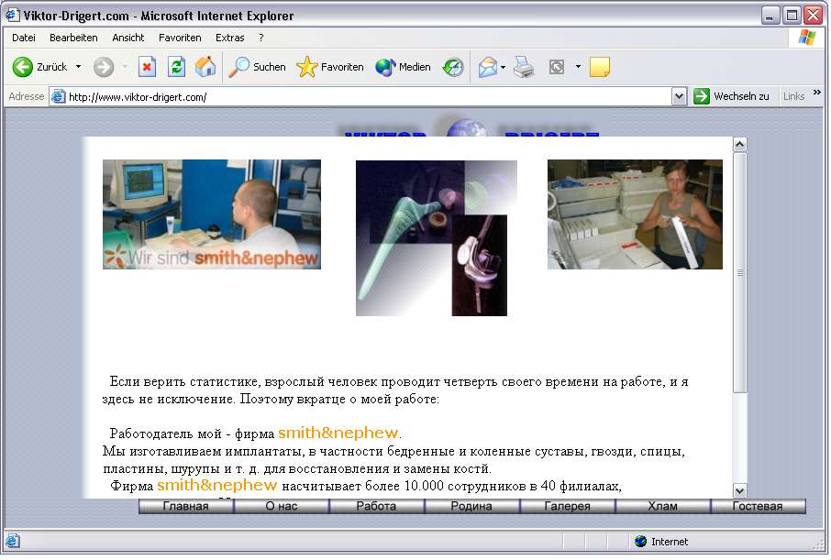Open the Bearbeiten menu

pyautogui.click(x=73, y=38)
